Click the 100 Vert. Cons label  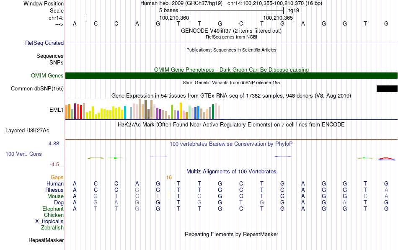tap(23, 154)
